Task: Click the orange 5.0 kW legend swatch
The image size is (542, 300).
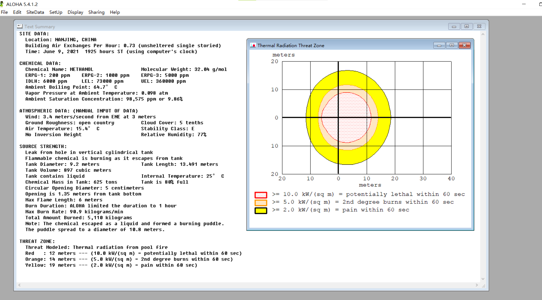Action: 261,203
